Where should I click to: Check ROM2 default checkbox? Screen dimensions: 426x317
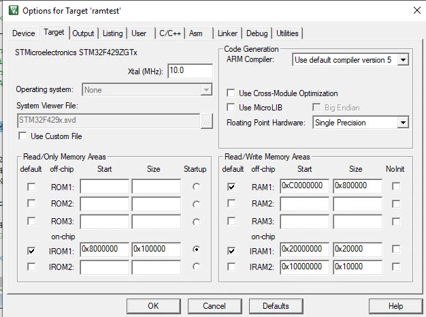tap(31, 203)
